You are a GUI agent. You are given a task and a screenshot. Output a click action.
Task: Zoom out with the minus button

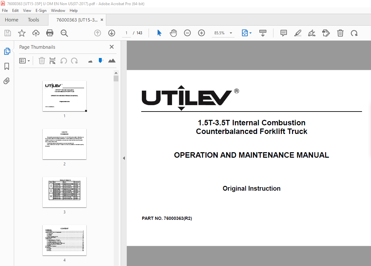pyautogui.click(x=187, y=33)
